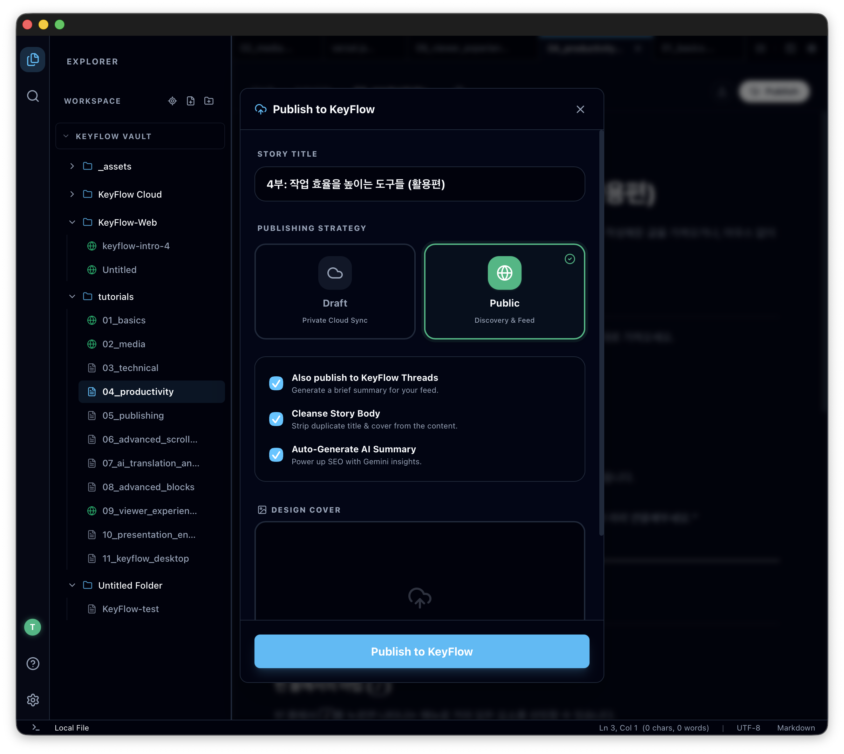Open the help question mark icon
The height and width of the screenshot is (754, 844).
point(33,664)
